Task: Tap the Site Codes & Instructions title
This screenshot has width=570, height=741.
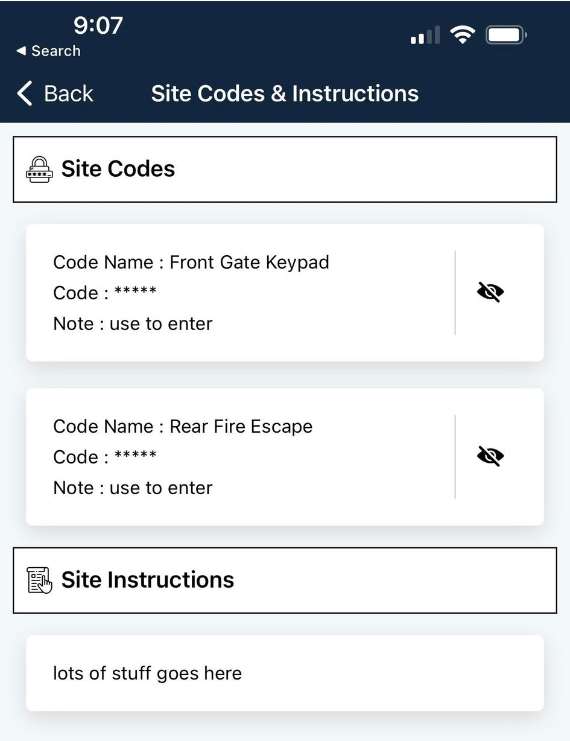Action: pyautogui.click(x=285, y=94)
